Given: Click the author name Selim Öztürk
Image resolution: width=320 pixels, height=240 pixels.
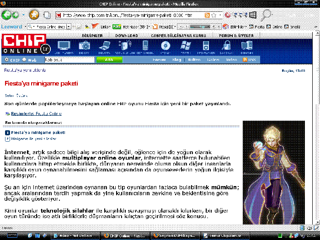Looking at the screenshot, I should pyautogui.click(x=16, y=96).
